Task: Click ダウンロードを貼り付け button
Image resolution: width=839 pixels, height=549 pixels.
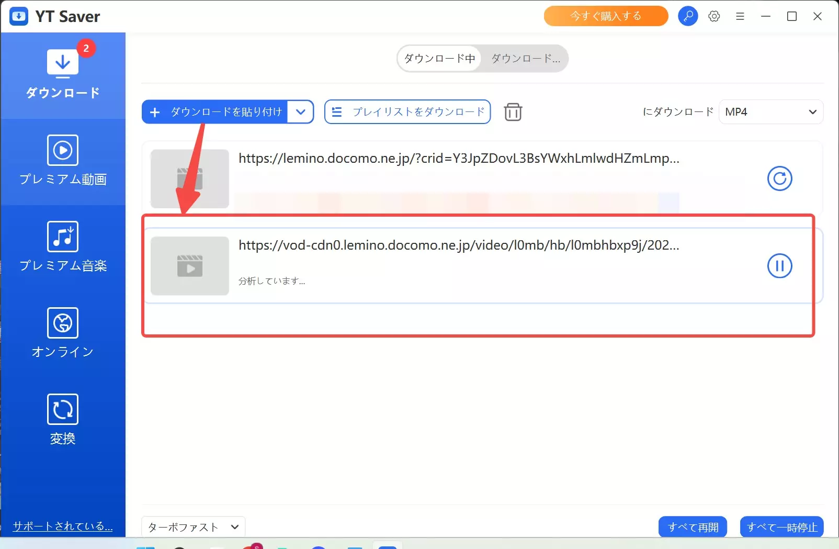Action: (214, 112)
